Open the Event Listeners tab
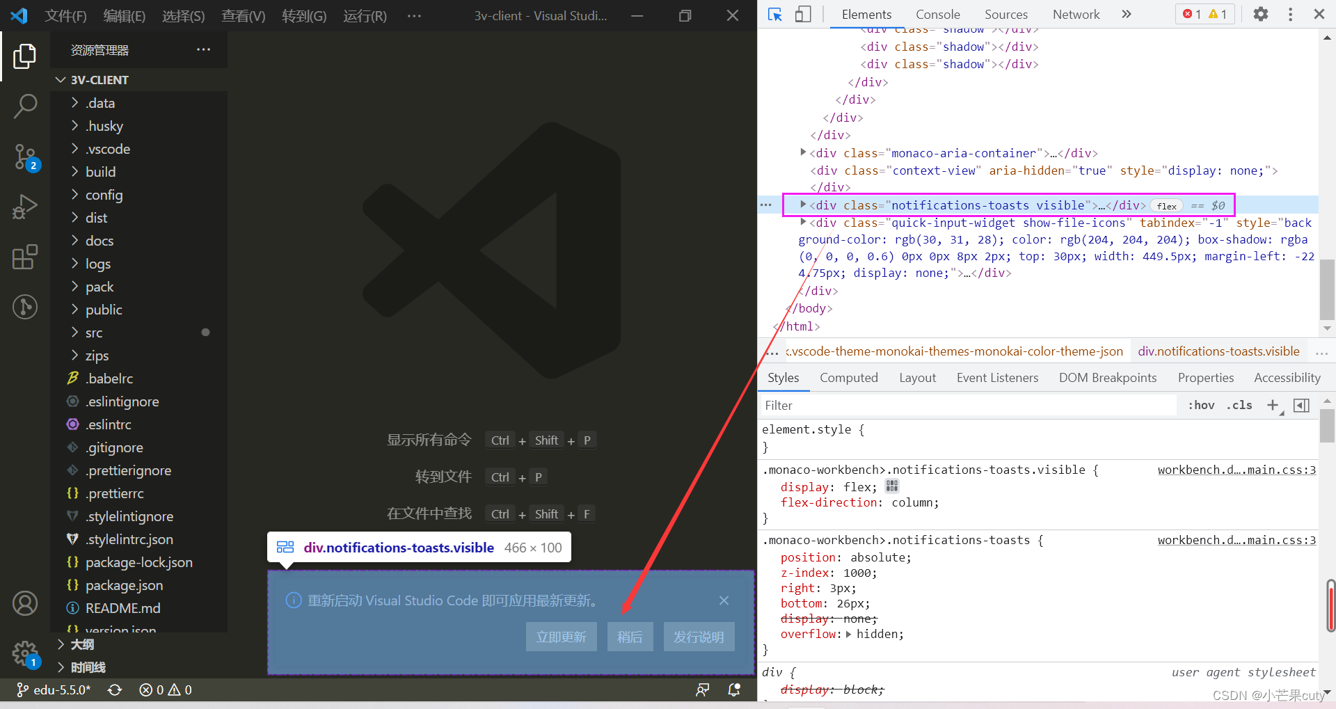Screen dimensions: 1336x709 click(x=997, y=377)
